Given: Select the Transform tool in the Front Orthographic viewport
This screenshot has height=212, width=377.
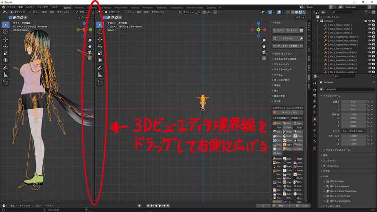Looking at the screenshot, I should pyautogui.click(x=100, y=60).
